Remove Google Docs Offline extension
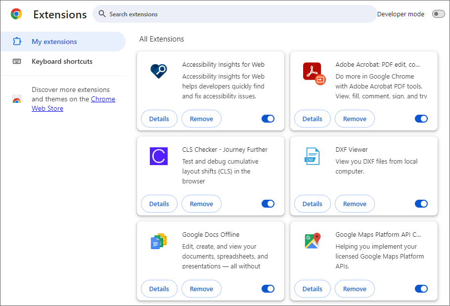 coord(201,289)
